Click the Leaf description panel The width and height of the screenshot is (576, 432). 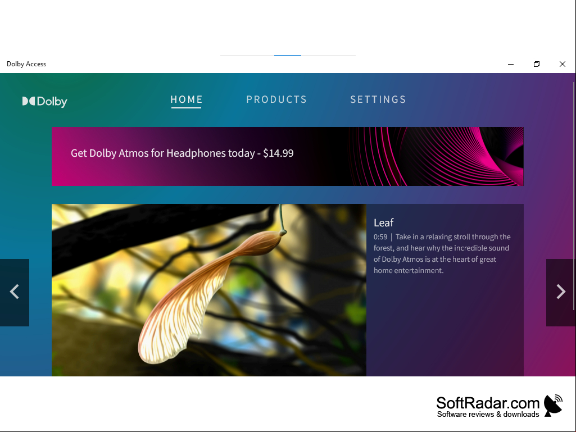pyautogui.click(x=445, y=290)
